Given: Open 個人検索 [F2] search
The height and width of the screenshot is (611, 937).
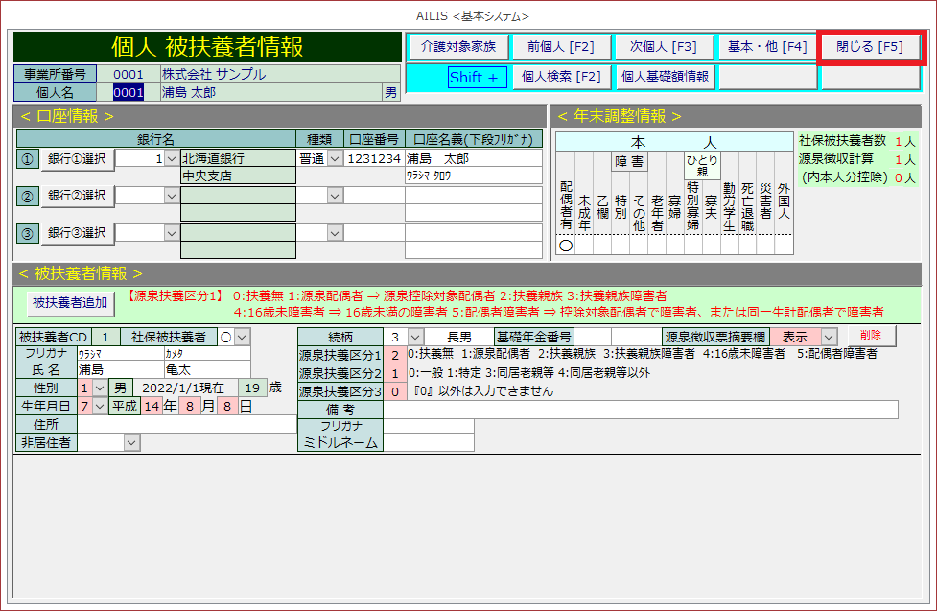Looking at the screenshot, I should click(560, 77).
